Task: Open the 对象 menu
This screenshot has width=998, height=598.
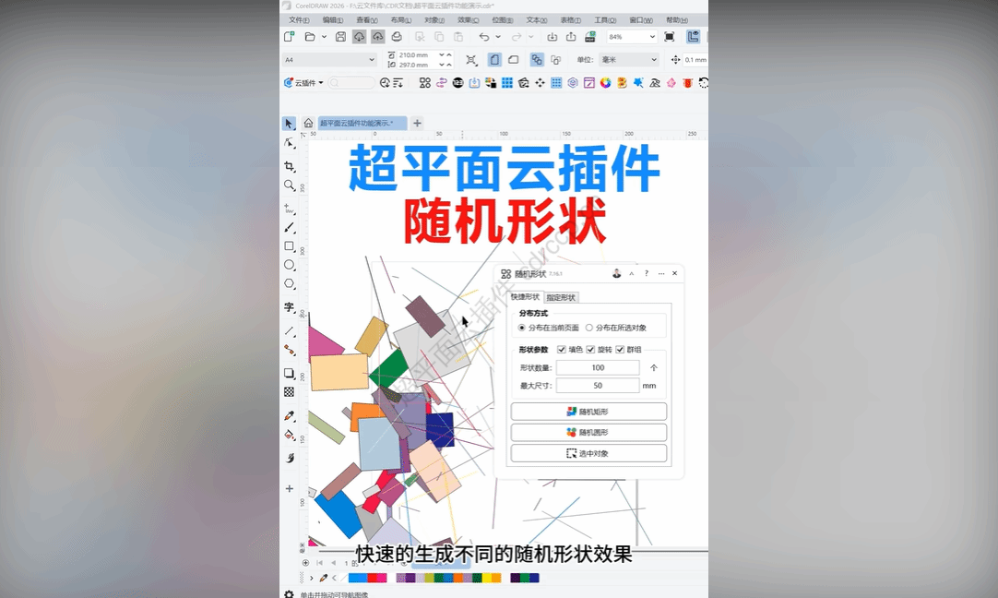Action: tap(434, 20)
